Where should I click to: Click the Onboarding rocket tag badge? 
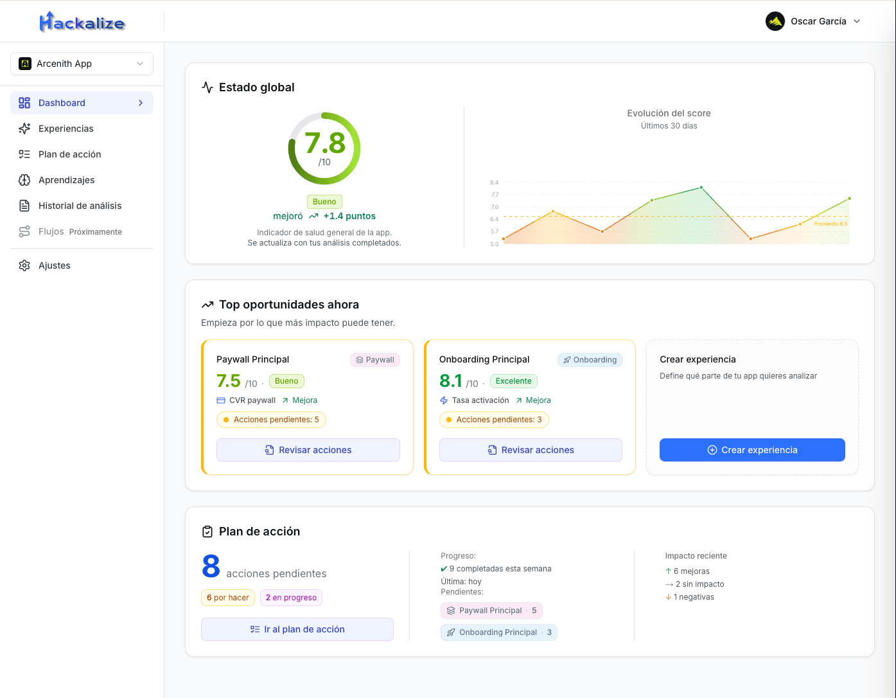590,360
